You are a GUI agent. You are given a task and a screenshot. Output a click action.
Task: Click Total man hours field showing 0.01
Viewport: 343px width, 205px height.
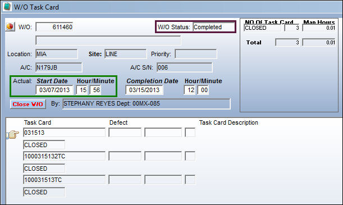[x=319, y=42]
